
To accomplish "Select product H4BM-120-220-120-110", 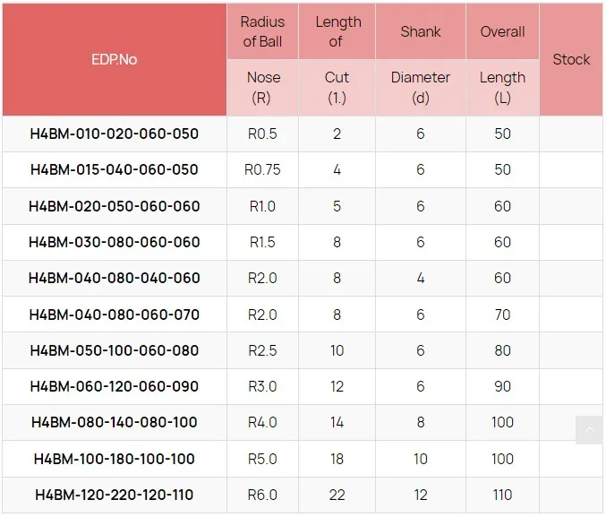I will coord(115,495).
